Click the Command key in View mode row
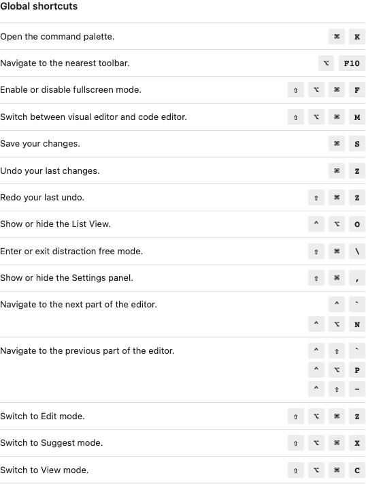The width and height of the screenshot is (366, 484). point(337,470)
